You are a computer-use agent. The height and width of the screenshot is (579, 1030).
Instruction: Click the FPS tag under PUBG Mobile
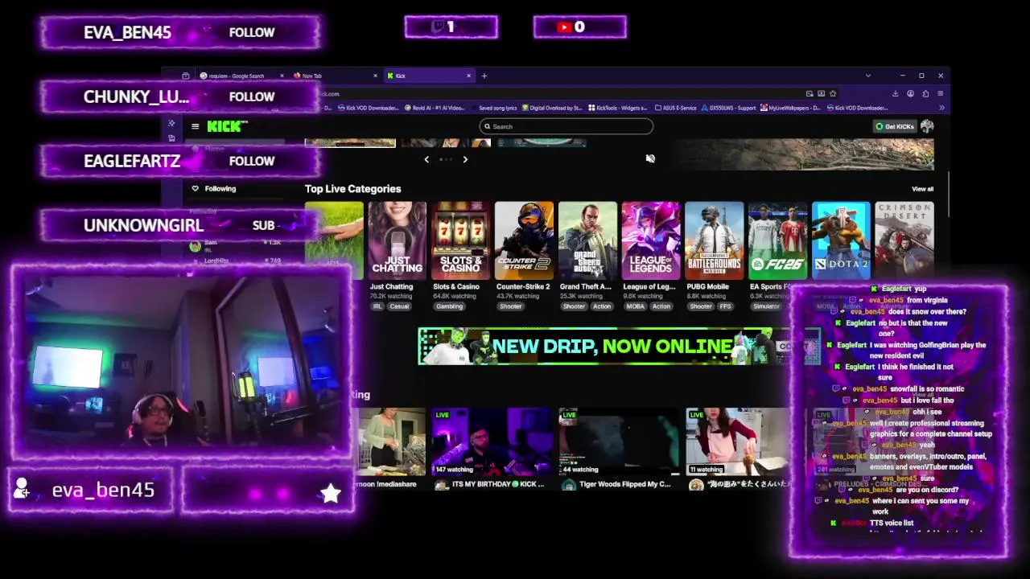[725, 306]
